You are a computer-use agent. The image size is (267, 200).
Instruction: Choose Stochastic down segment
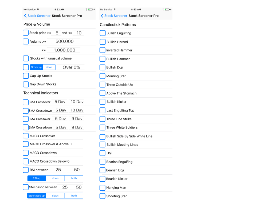pyautogui.click(x=55, y=195)
